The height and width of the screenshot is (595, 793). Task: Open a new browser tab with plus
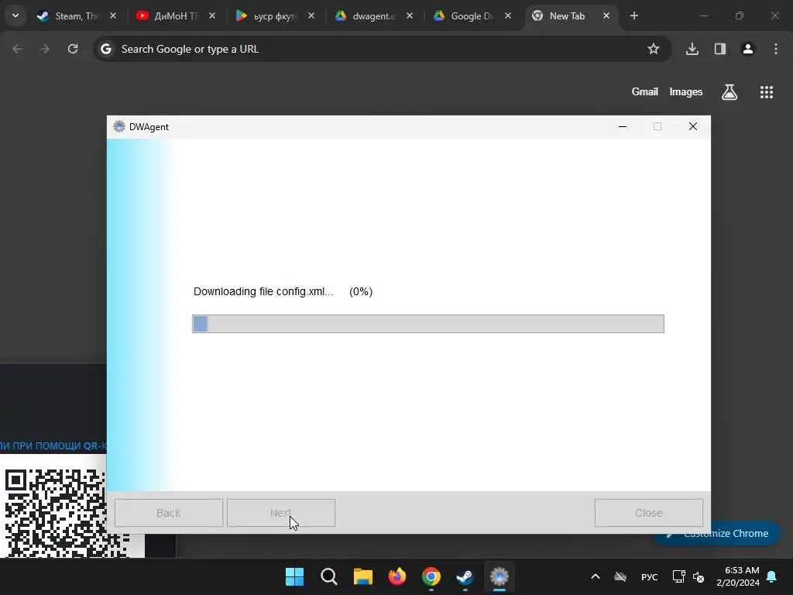[634, 15]
